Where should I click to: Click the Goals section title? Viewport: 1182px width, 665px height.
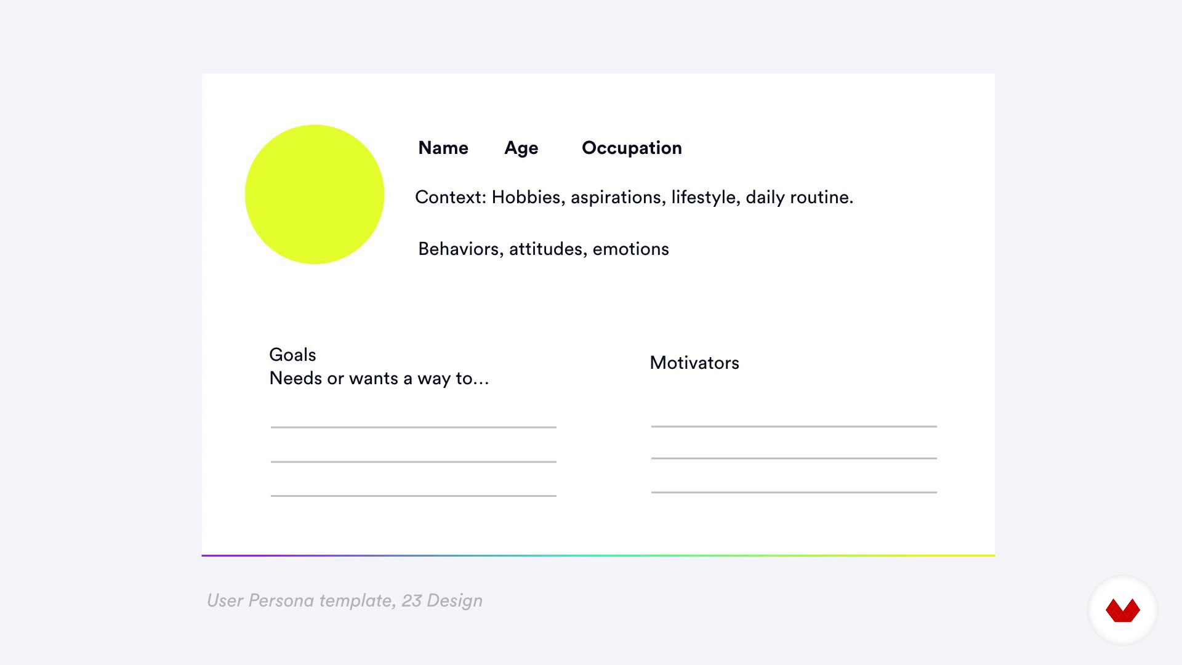pyautogui.click(x=292, y=355)
